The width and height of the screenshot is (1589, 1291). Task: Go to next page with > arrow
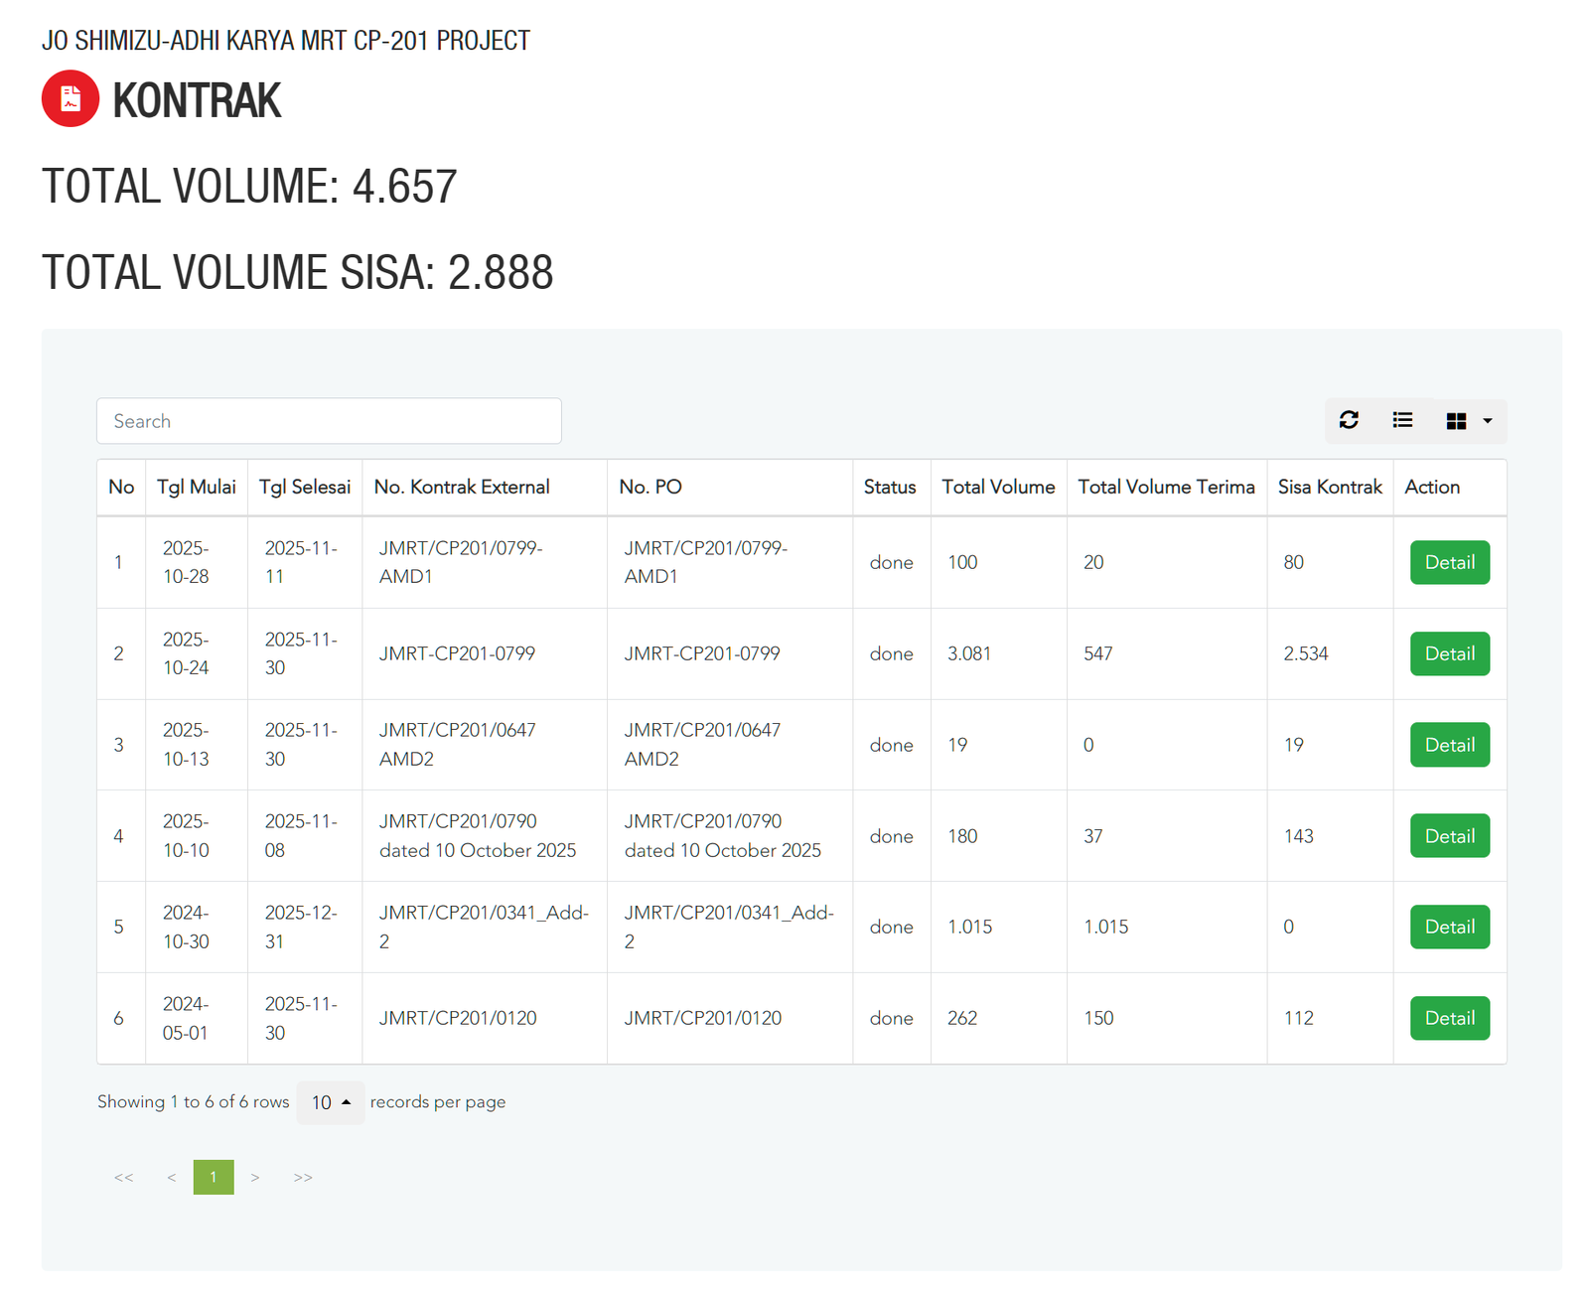[255, 1178]
